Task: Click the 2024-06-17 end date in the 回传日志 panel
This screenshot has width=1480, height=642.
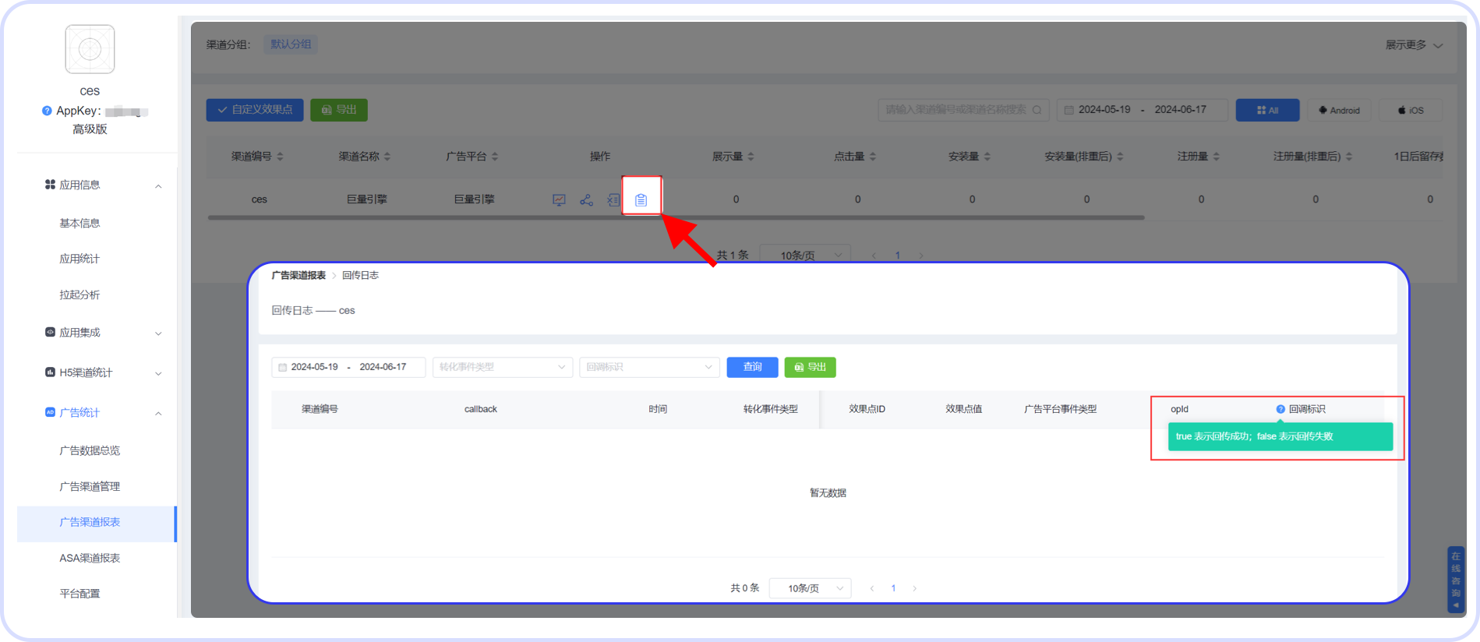Action: [x=383, y=367]
